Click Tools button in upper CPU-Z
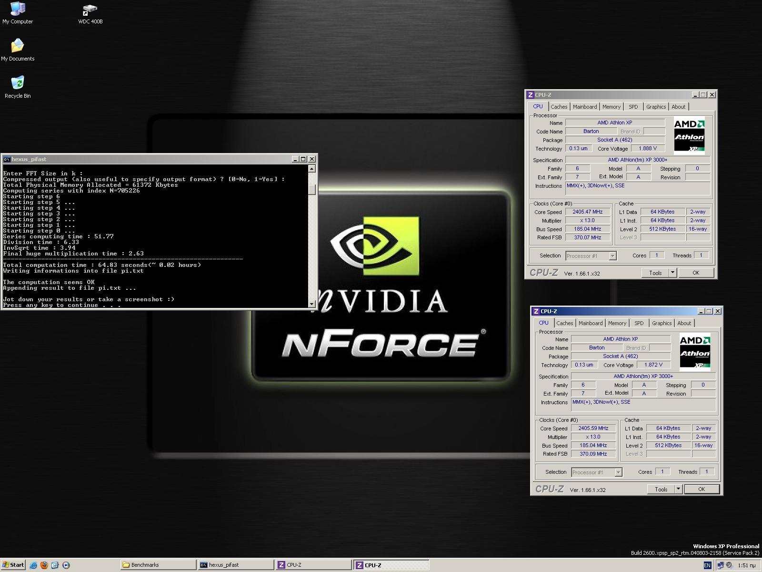The image size is (762, 572). point(655,273)
